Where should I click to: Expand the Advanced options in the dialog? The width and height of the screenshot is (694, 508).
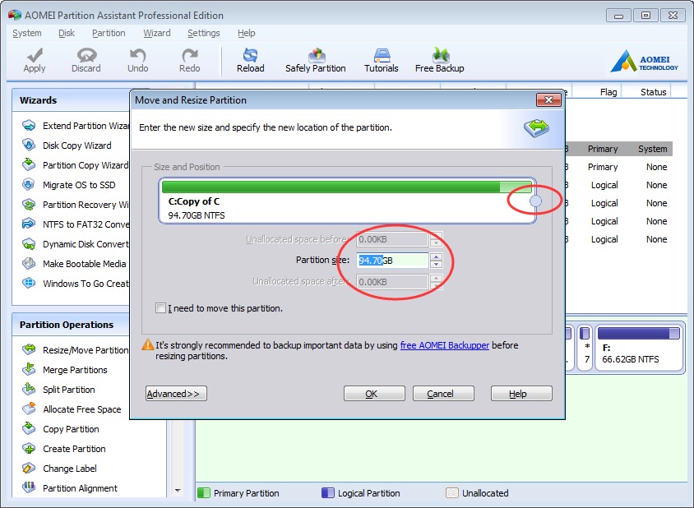[x=175, y=394]
